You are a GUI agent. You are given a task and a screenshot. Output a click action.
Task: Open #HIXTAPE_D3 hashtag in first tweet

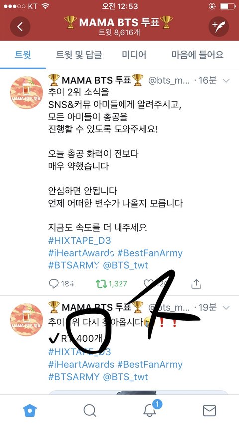[80, 241]
